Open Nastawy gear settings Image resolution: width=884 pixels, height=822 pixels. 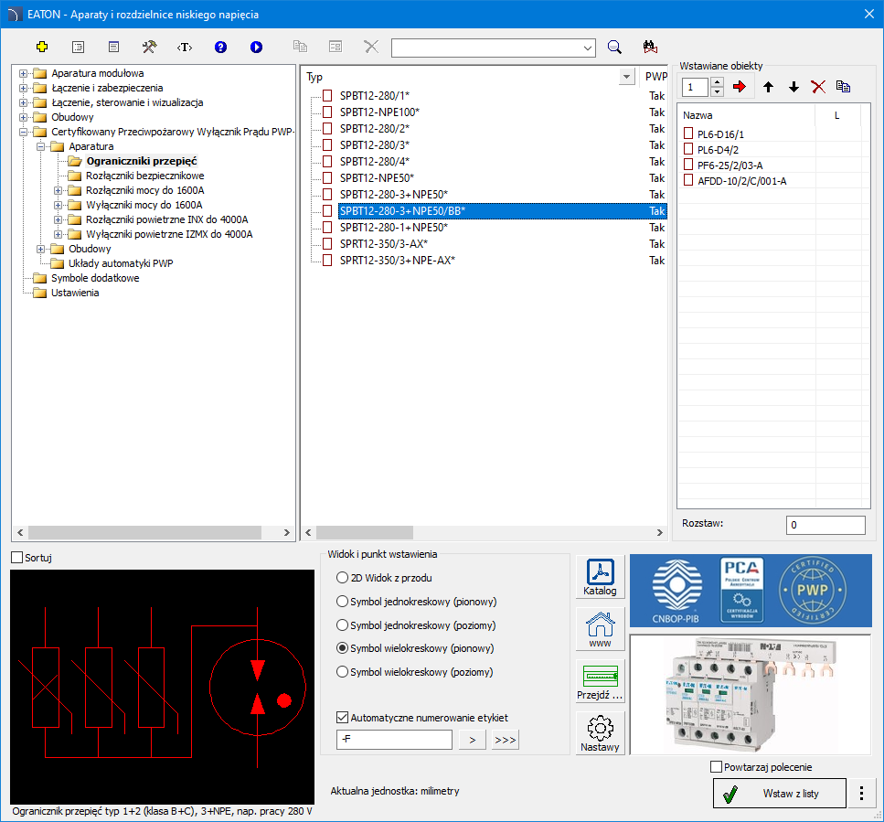point(600,733)
